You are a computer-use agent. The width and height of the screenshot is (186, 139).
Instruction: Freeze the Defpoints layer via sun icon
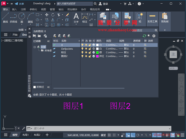[x=86, y=49]
